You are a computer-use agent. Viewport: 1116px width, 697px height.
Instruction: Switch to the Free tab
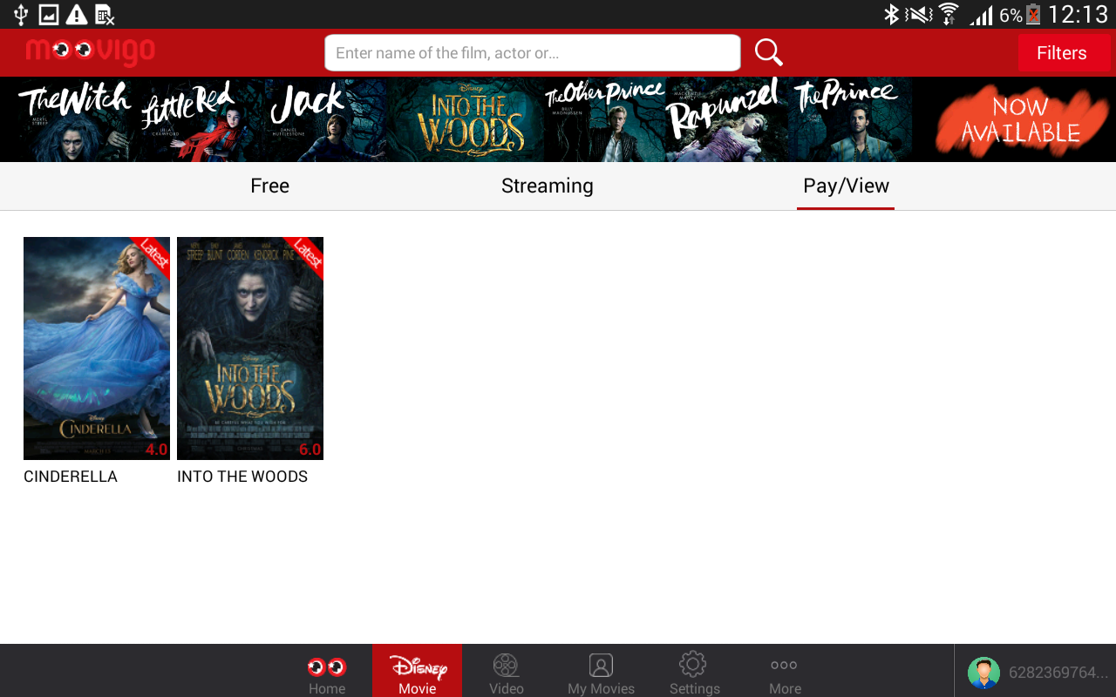269,186
